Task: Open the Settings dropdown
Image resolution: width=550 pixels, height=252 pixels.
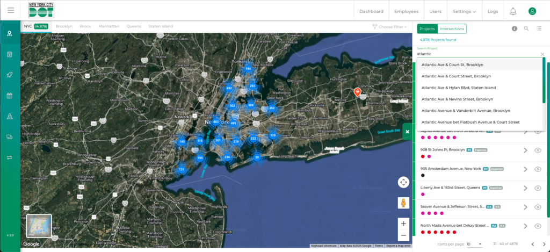Action: tap(464, 11)
